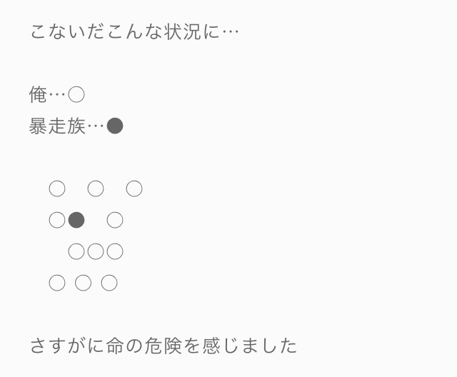
Task: Click the leftmost of the three touching circles
Action: [76, 251]
